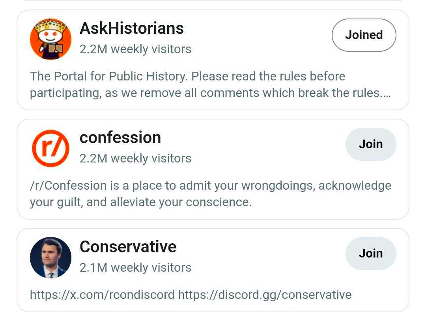Open the x.com/rcondiscord link
This screenshot has height=319, width=426.
102,295
